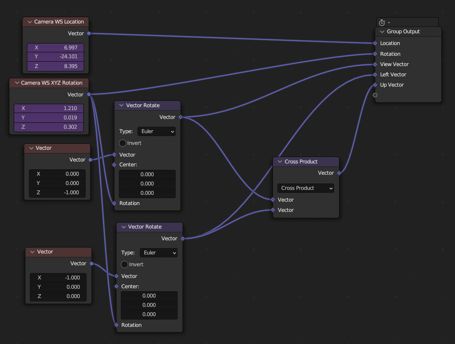Collapse the Cross Product node
This screenshot has width=455, height=344.
tap(280, 161)
